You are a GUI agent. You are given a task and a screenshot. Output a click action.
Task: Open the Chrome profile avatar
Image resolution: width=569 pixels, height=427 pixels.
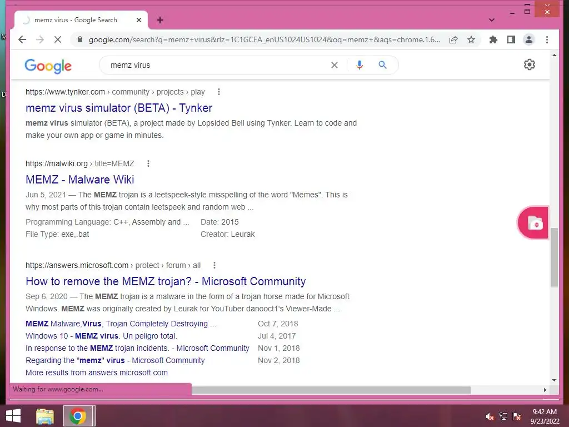[x=529, y=39]
